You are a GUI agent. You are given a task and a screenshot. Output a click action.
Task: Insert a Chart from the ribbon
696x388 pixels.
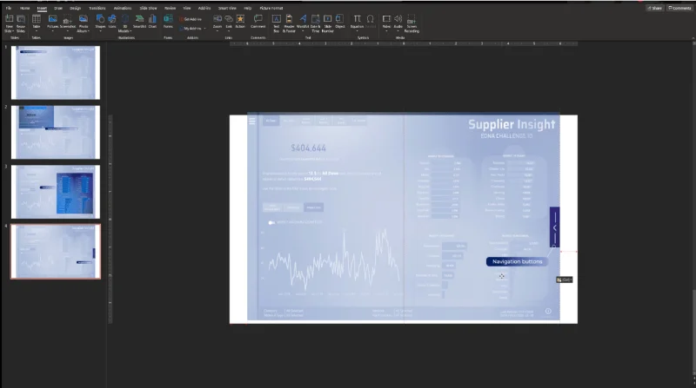tap(153, 22)
